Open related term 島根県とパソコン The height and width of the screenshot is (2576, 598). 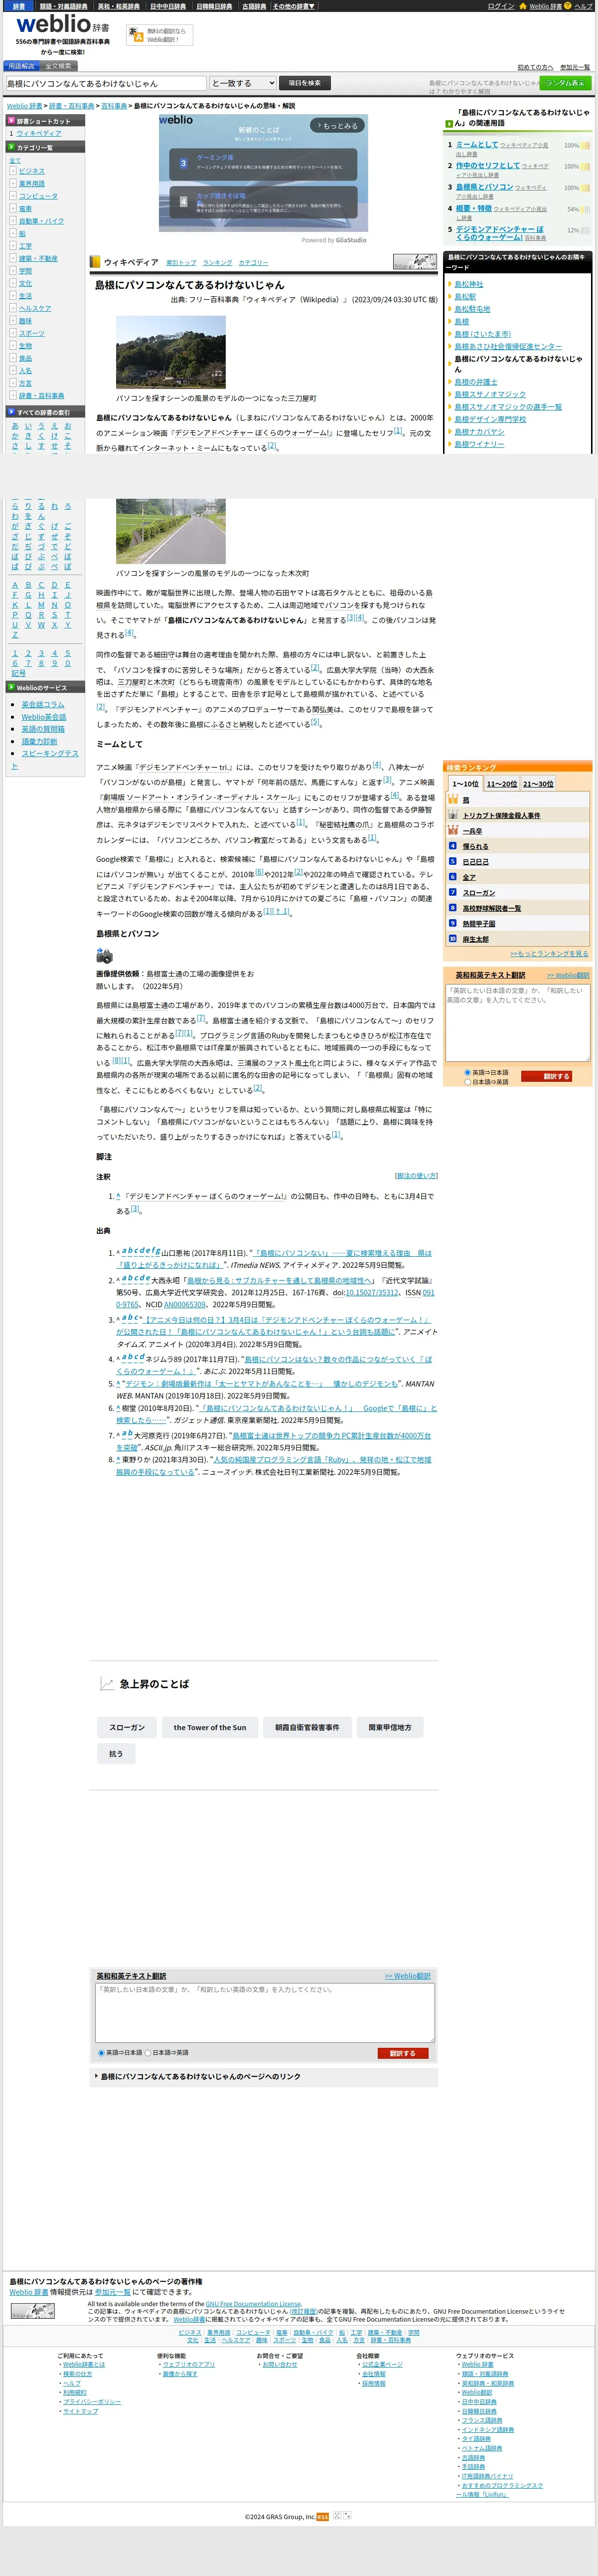(485, 187)
